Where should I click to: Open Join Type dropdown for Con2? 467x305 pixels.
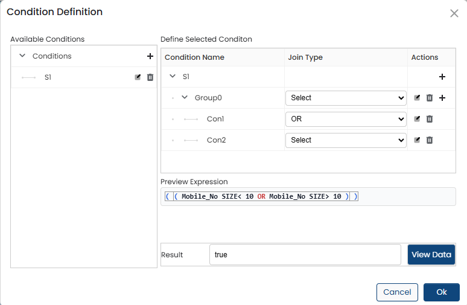(x=346, y=140)
